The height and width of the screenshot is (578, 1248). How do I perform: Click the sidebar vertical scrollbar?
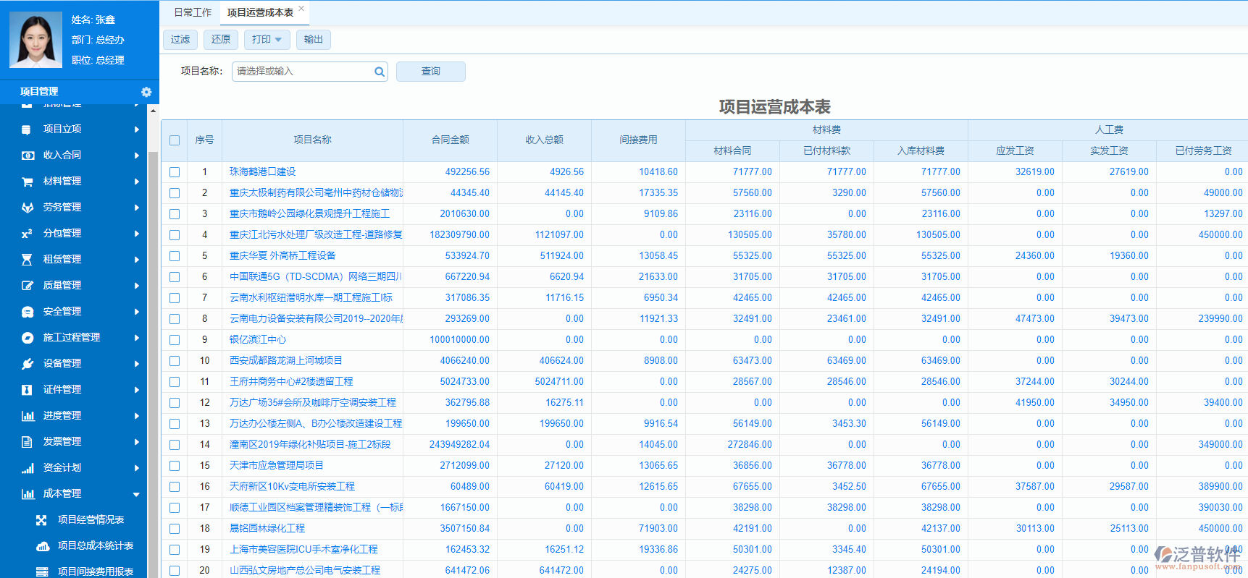(153, 347)
